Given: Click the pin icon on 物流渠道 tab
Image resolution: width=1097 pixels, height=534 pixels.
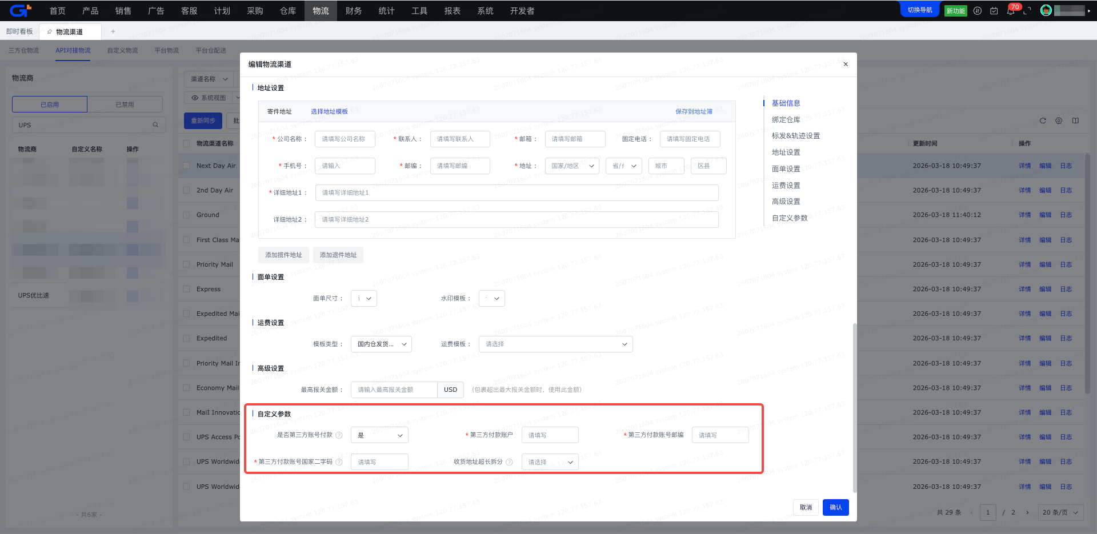Looking at the screenshot, I should (50, 31).
